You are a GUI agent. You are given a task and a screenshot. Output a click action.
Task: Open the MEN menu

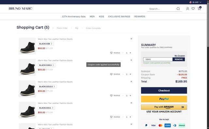tap(92, 17)
